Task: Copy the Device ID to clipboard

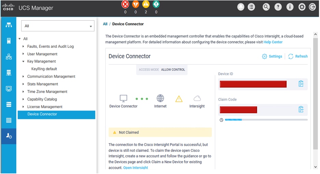Action: pos(301,84)
